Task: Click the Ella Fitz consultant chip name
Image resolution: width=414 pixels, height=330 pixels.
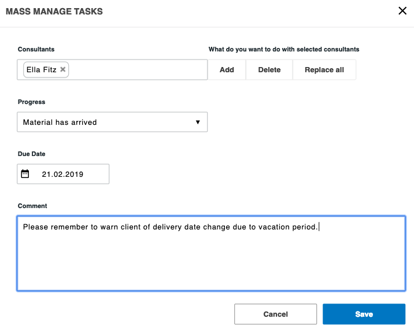Action: pyautogui.click(x=41, y=69)
